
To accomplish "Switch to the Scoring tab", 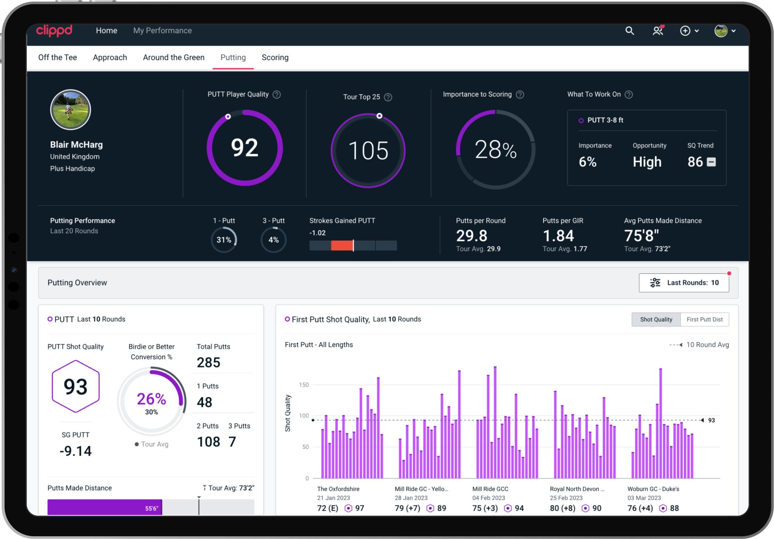I will click(x=275, y=58).
